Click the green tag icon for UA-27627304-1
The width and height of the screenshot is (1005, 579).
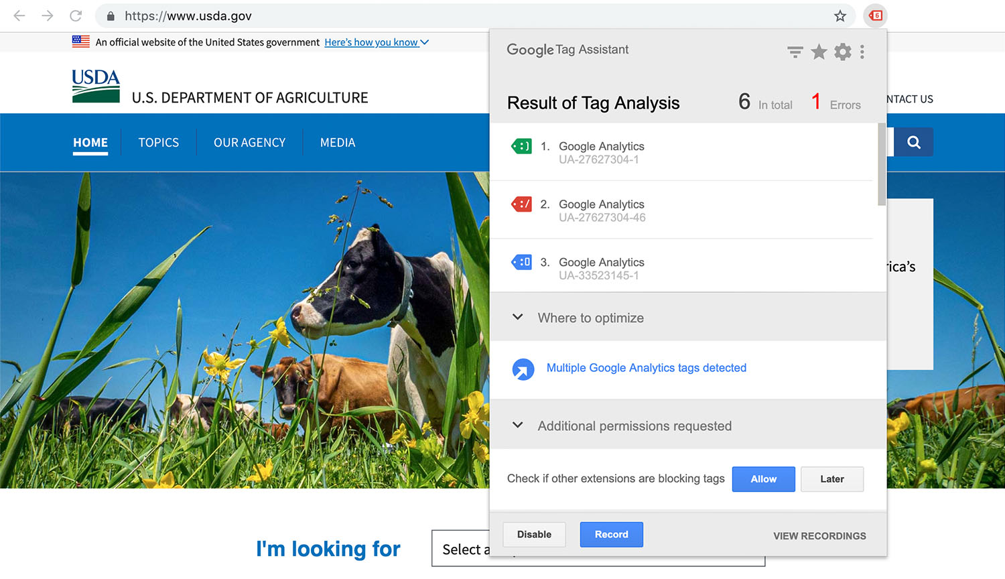click(521, 146)
